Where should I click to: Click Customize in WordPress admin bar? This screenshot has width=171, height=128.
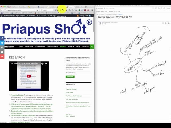(31, 16)
